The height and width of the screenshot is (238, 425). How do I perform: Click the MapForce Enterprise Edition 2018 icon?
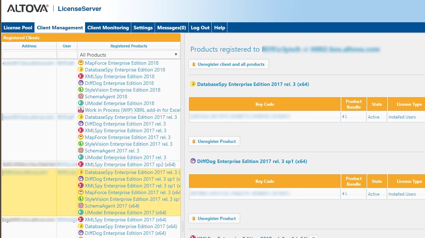point(81,63)
